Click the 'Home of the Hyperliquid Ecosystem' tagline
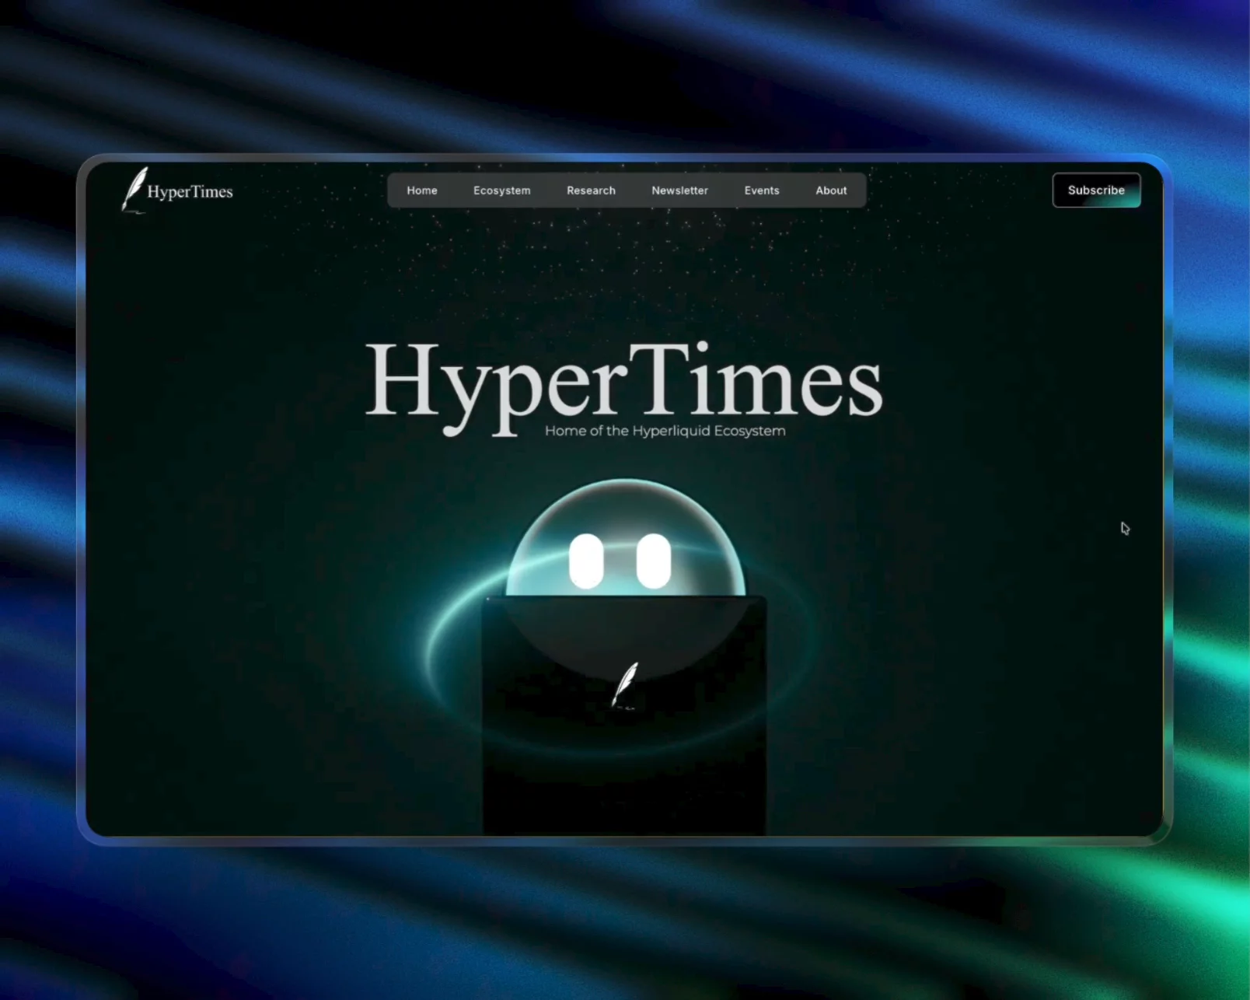This screenshot has width=1250, height=1000. (665, 431)
